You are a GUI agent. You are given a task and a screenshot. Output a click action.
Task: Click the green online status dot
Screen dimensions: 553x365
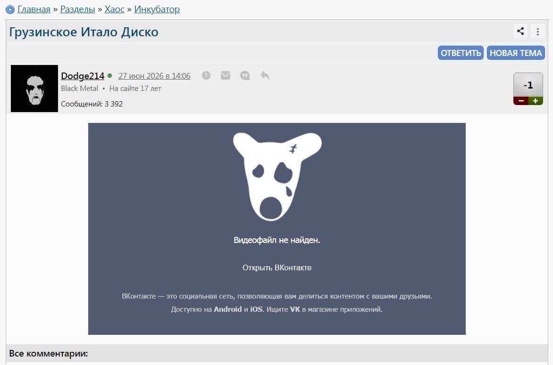109,76
